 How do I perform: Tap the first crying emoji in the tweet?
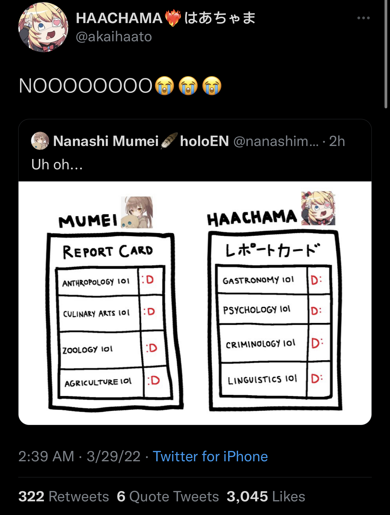point(165,86)
